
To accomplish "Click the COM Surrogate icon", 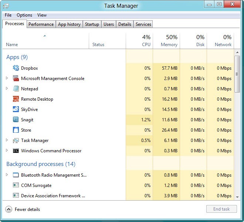I will [x=16, y=185].
